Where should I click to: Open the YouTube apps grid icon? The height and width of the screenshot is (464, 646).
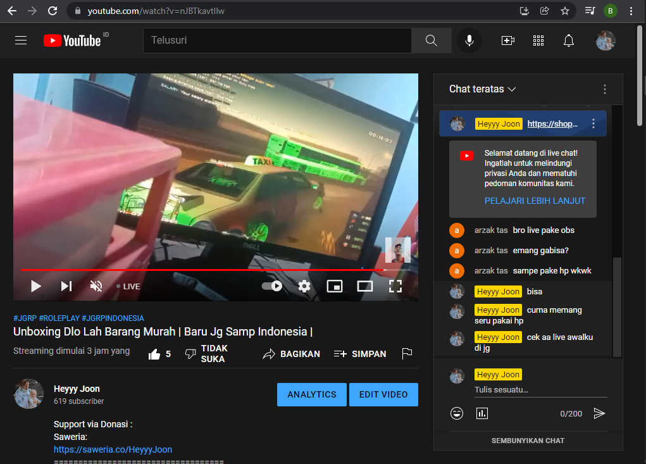[538, 41]
